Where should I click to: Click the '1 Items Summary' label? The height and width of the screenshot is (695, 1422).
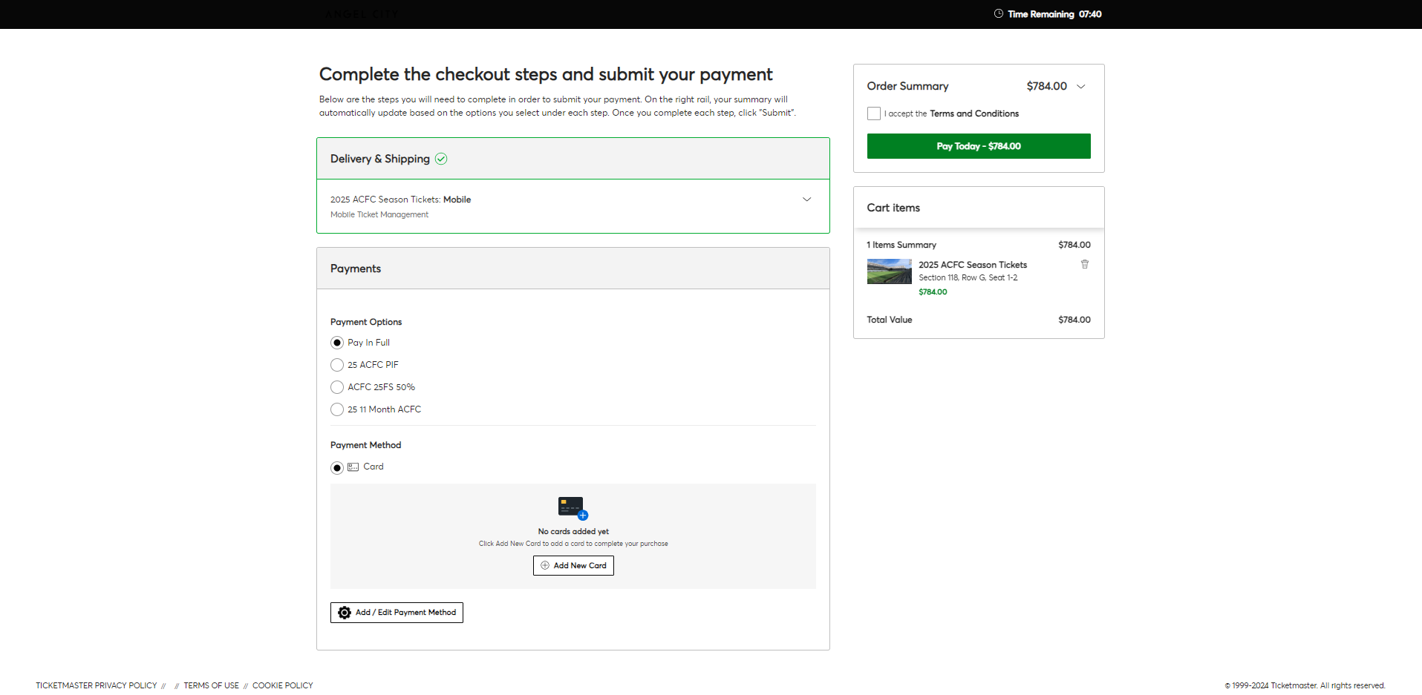pyautogui.click(x=901, y=245)
